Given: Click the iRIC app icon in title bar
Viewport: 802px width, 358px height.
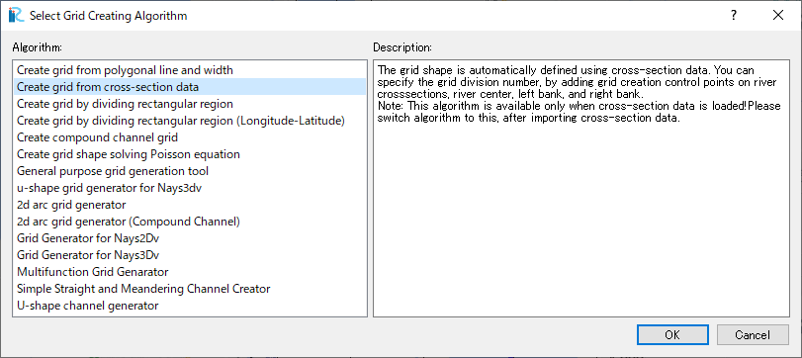Looking at the screenshot, I should coord(16,16).
